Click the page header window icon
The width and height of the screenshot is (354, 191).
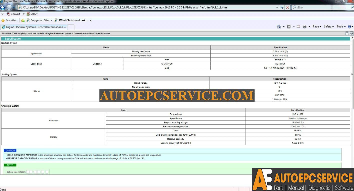click(x=347, y=33)
